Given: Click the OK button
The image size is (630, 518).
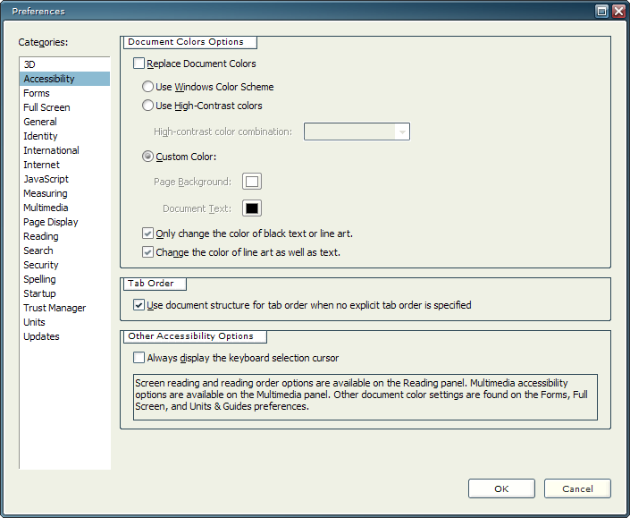Looking at the screenshot, I should (x=501, y=488).
